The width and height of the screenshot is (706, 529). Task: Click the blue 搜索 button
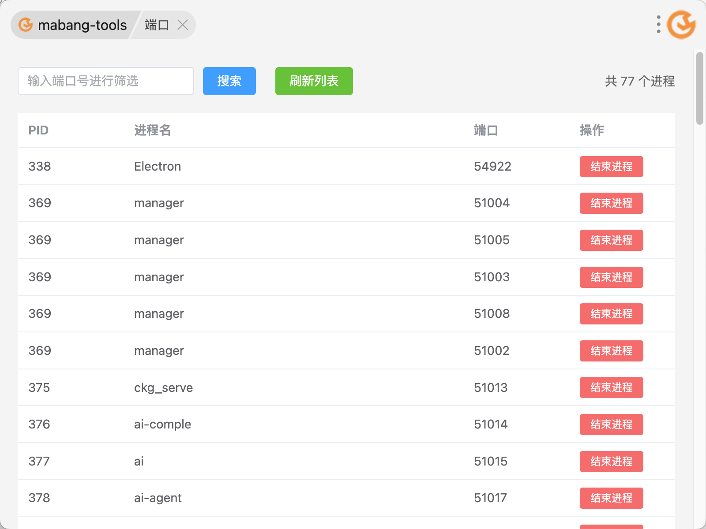coord(229,81)
